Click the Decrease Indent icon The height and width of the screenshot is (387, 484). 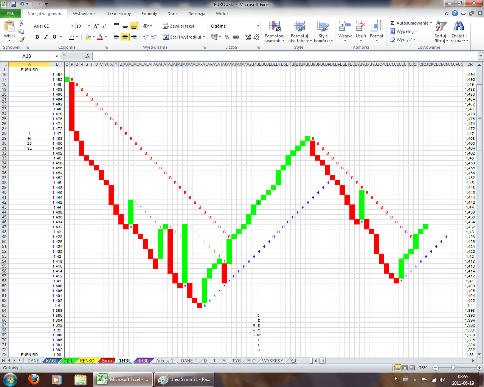(146, 37)
